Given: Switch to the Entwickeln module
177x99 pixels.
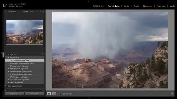Looking at the screenshot, I should point(114,6).
